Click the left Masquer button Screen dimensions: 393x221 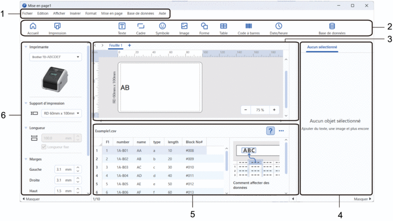(x=31, y=199)
